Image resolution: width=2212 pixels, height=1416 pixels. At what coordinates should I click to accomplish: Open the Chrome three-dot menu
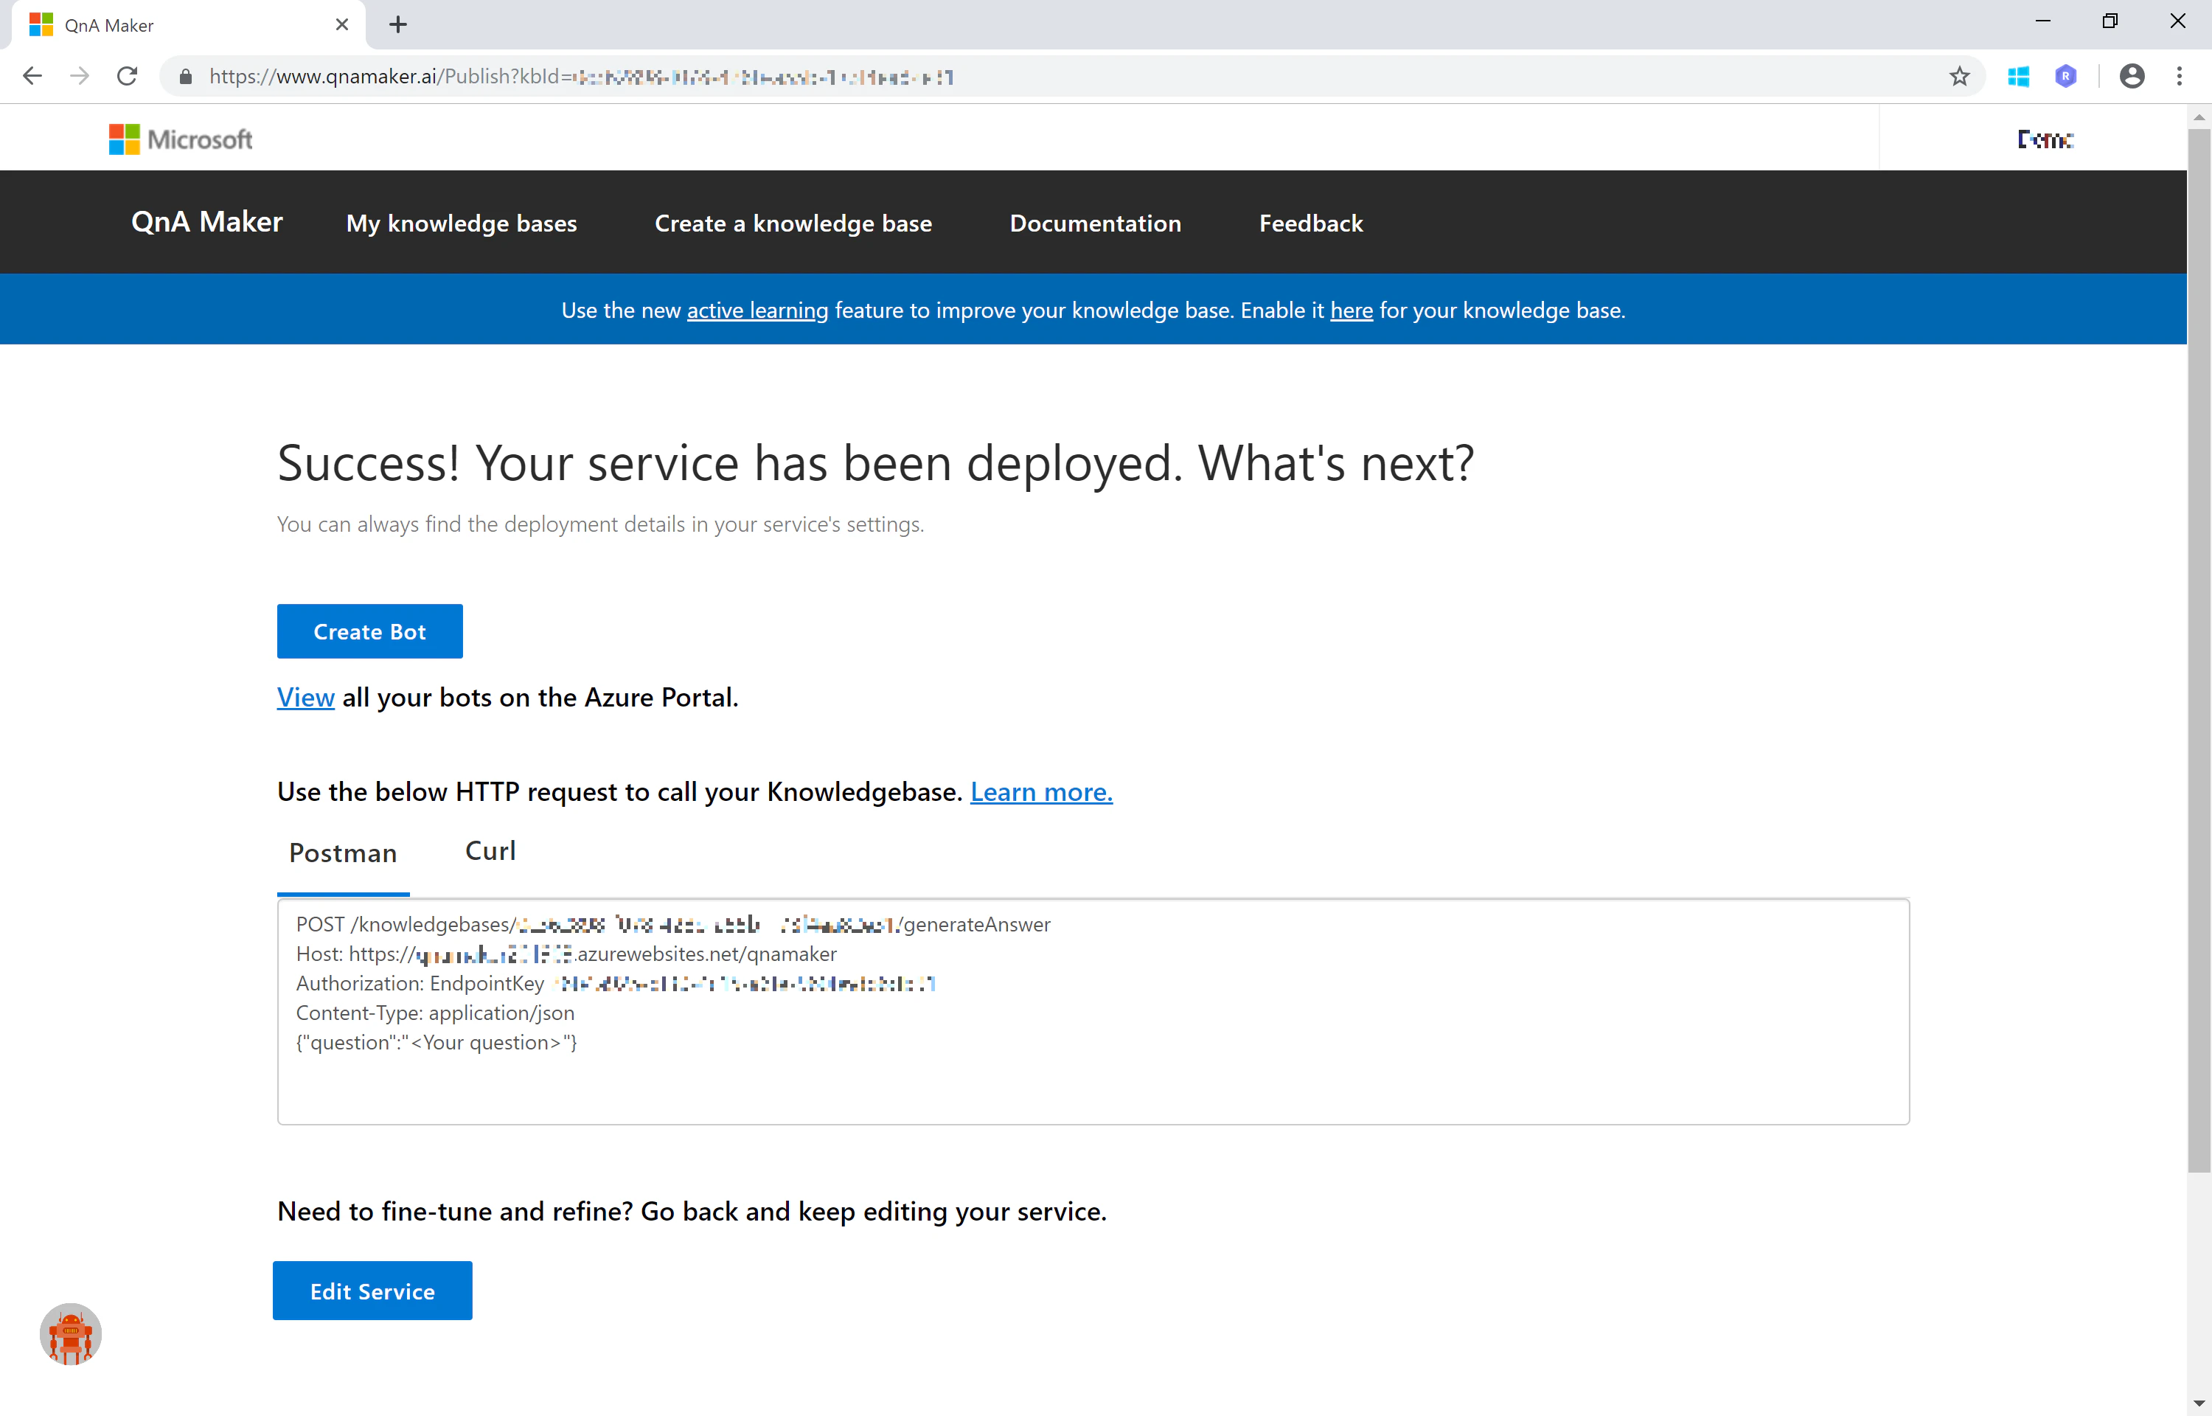tap(2179, 76)
